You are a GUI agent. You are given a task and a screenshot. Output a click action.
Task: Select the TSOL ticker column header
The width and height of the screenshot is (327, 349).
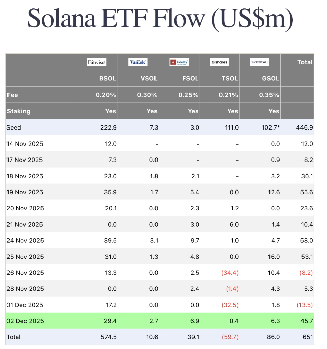(x=230, y=78)
